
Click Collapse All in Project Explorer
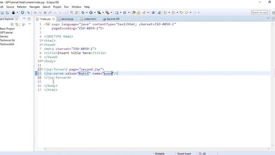[x=12, y=25]
